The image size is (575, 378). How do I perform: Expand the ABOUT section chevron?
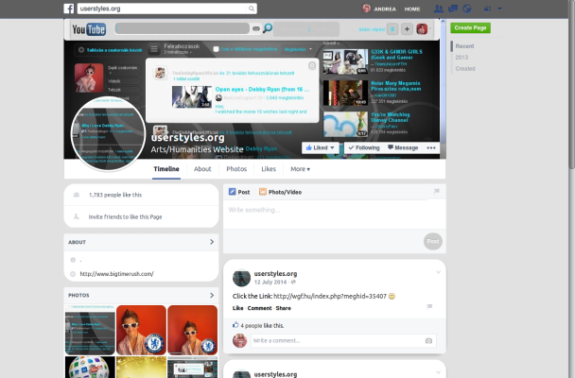point(212,242)
